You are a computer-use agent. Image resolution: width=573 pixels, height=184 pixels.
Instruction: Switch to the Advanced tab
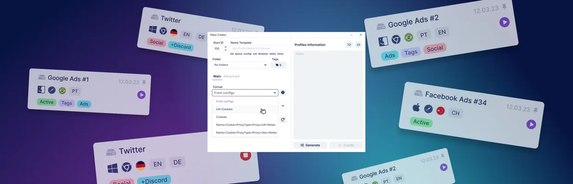click(x=231, y=76)
